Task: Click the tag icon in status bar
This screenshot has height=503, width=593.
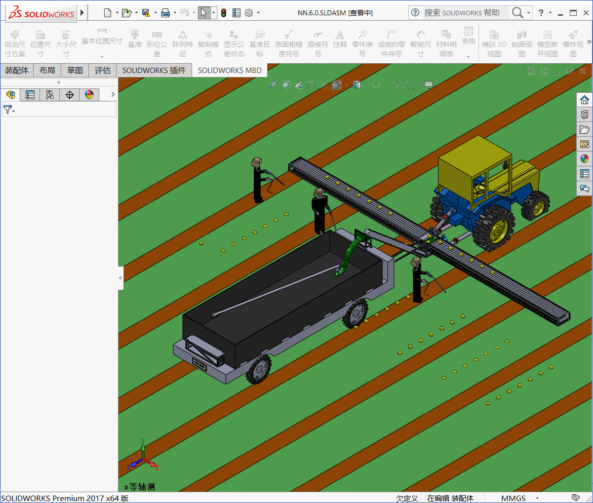Action: 575,498
